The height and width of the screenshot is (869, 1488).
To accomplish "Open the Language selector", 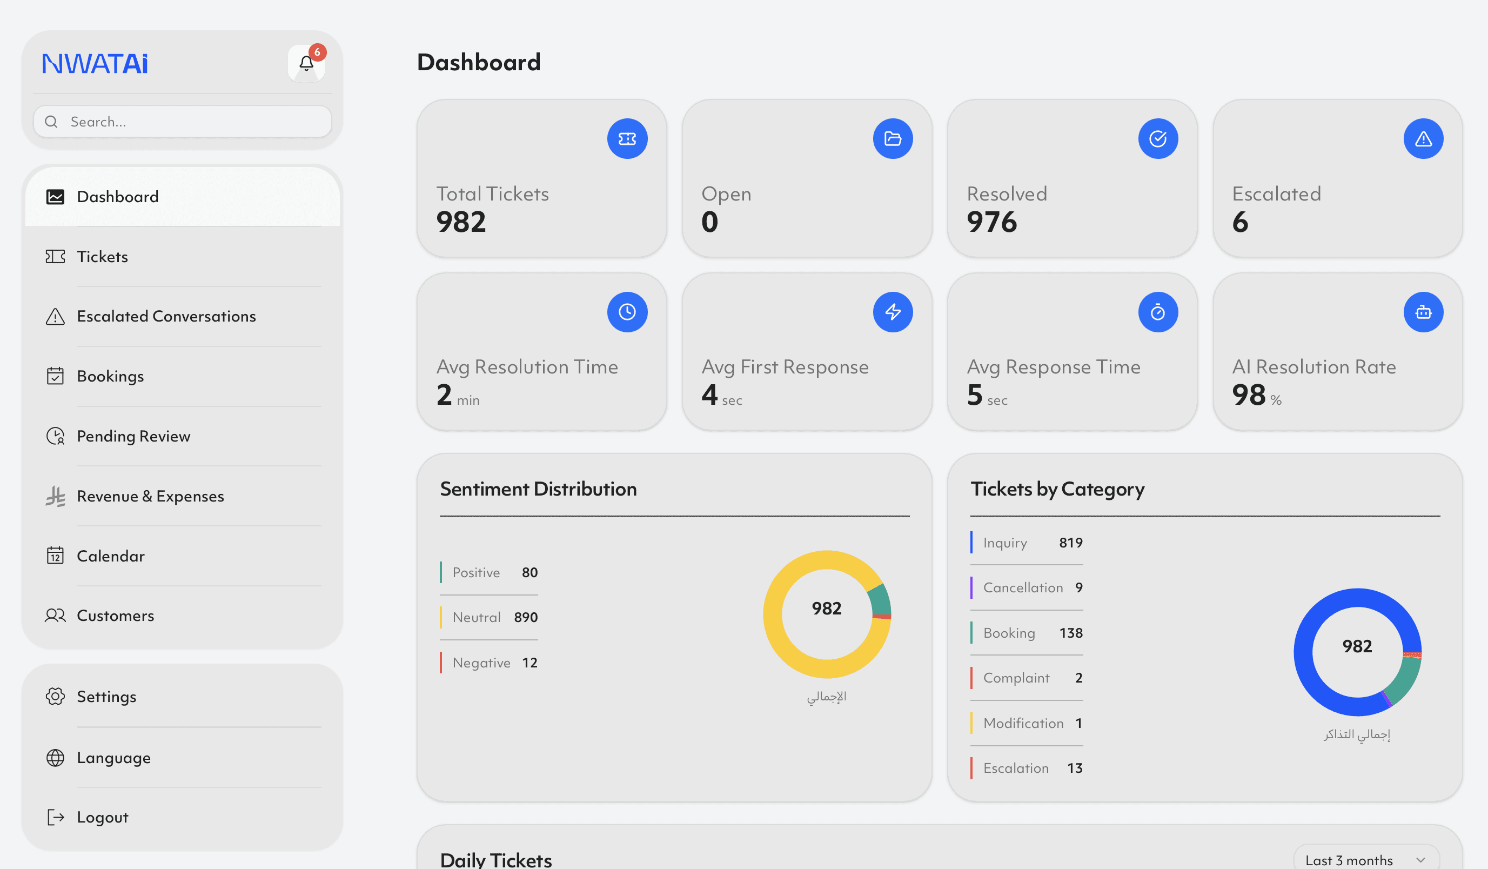I will 113,757.
